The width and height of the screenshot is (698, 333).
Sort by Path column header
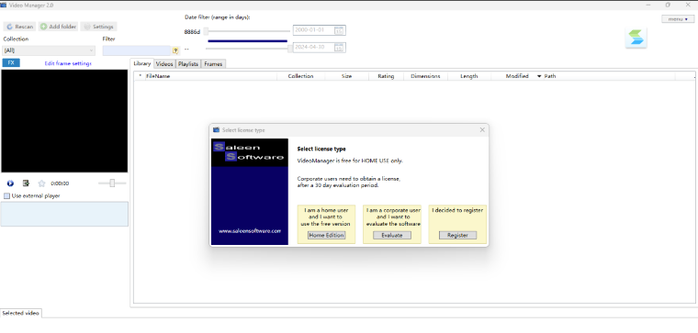610,76
